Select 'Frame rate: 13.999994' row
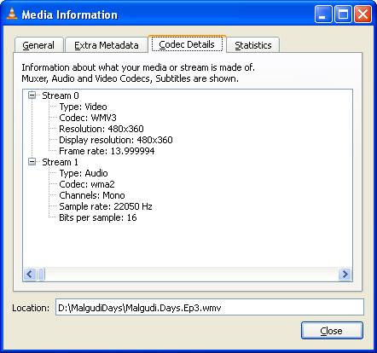The width and height of the screenshot is (377, 353). tap(107, 151)
